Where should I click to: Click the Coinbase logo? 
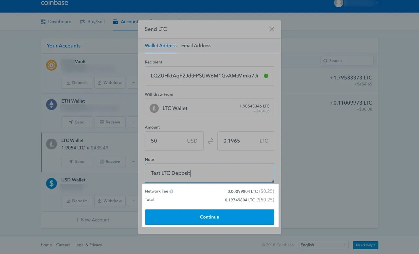55,3
